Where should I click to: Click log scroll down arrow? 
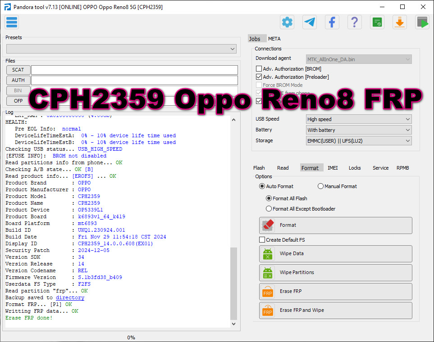point(233,324)
